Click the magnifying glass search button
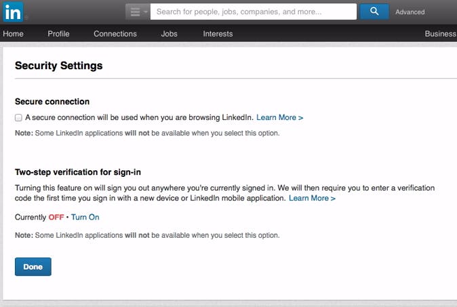457x307 pixels. pos(374,12)
